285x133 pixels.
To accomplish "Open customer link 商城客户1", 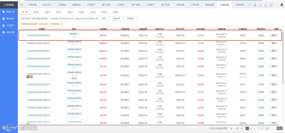I will (74, 34).
